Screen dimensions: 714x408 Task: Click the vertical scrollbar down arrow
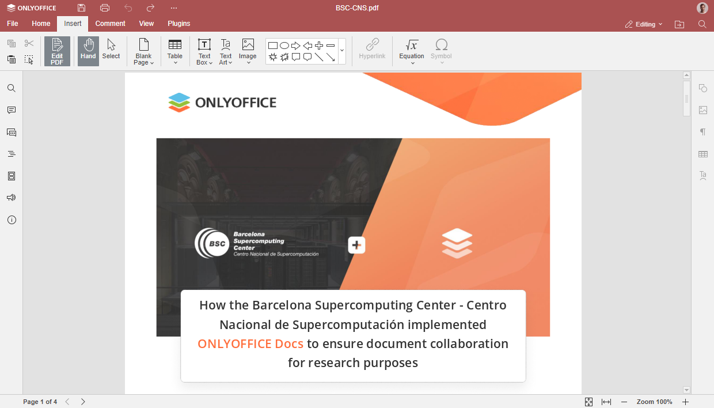pyautogui.click(x=686, y=390)
